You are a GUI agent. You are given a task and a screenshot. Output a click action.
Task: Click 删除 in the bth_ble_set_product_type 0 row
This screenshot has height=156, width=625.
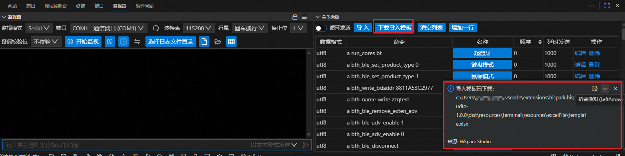tap(595, 65)
